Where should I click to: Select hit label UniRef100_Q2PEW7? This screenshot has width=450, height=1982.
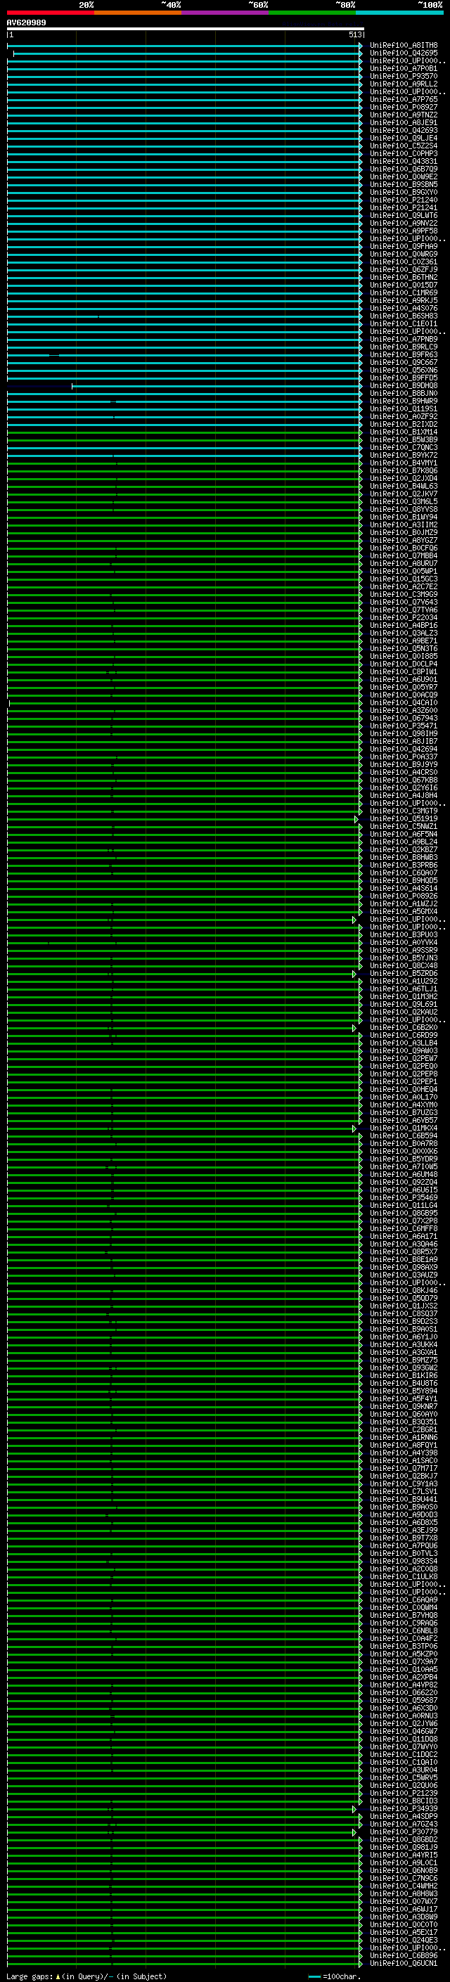click(x=404, y=1058)
